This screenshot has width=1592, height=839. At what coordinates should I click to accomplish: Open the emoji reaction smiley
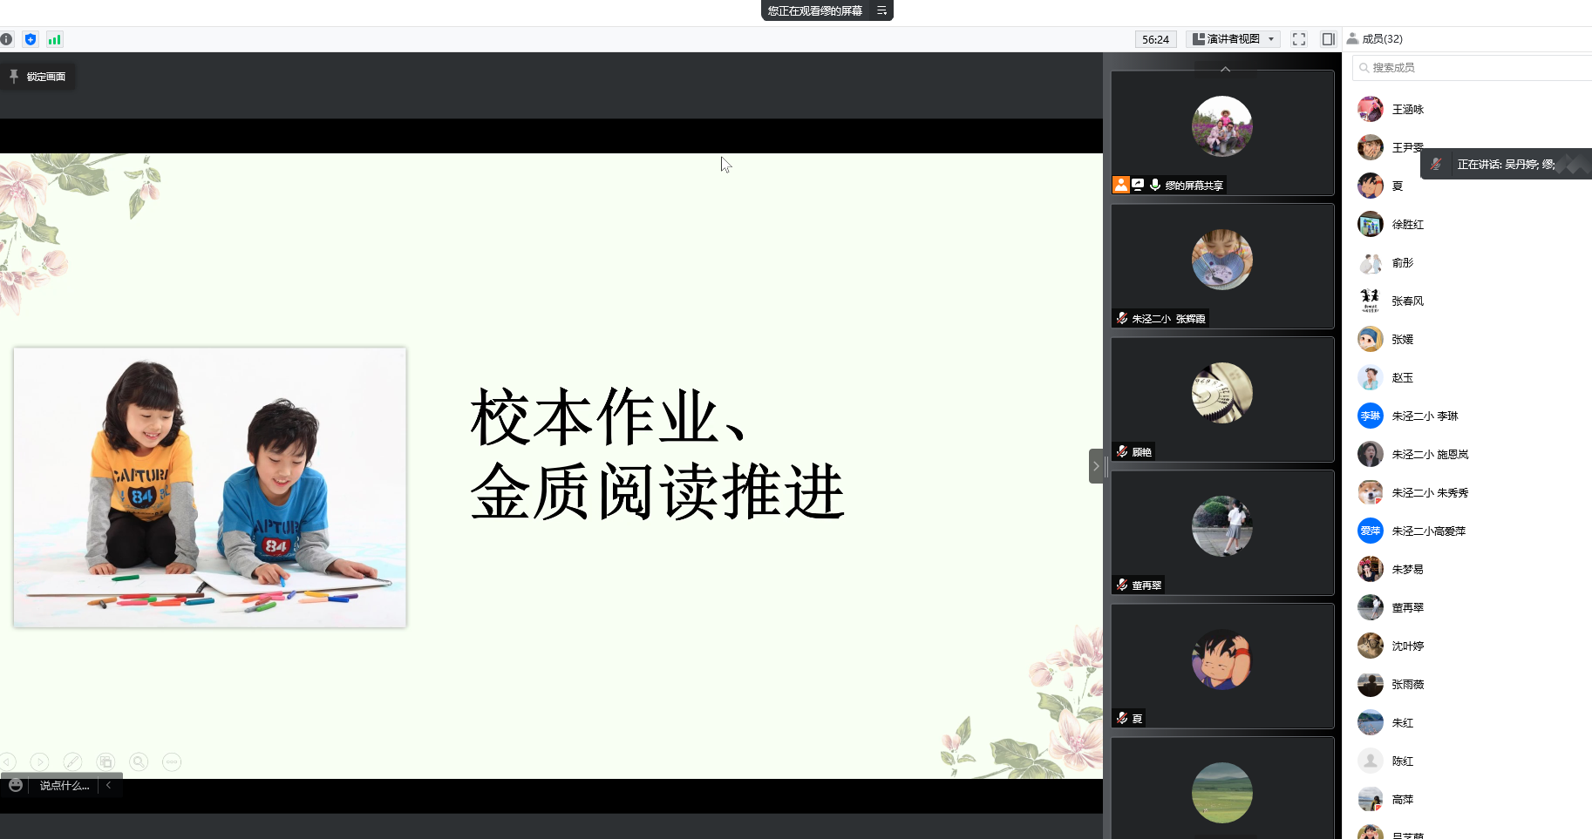point(16,785)
